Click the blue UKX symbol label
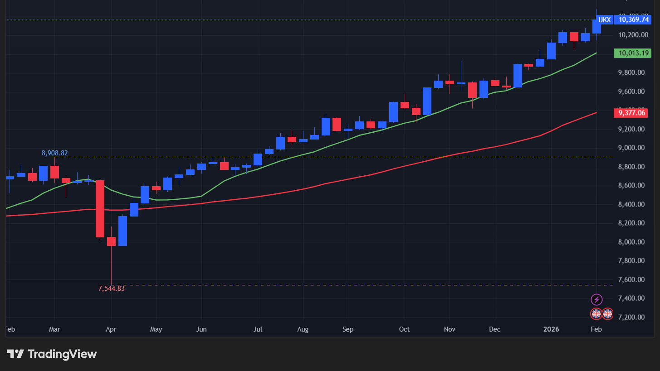 pos(604,19)
